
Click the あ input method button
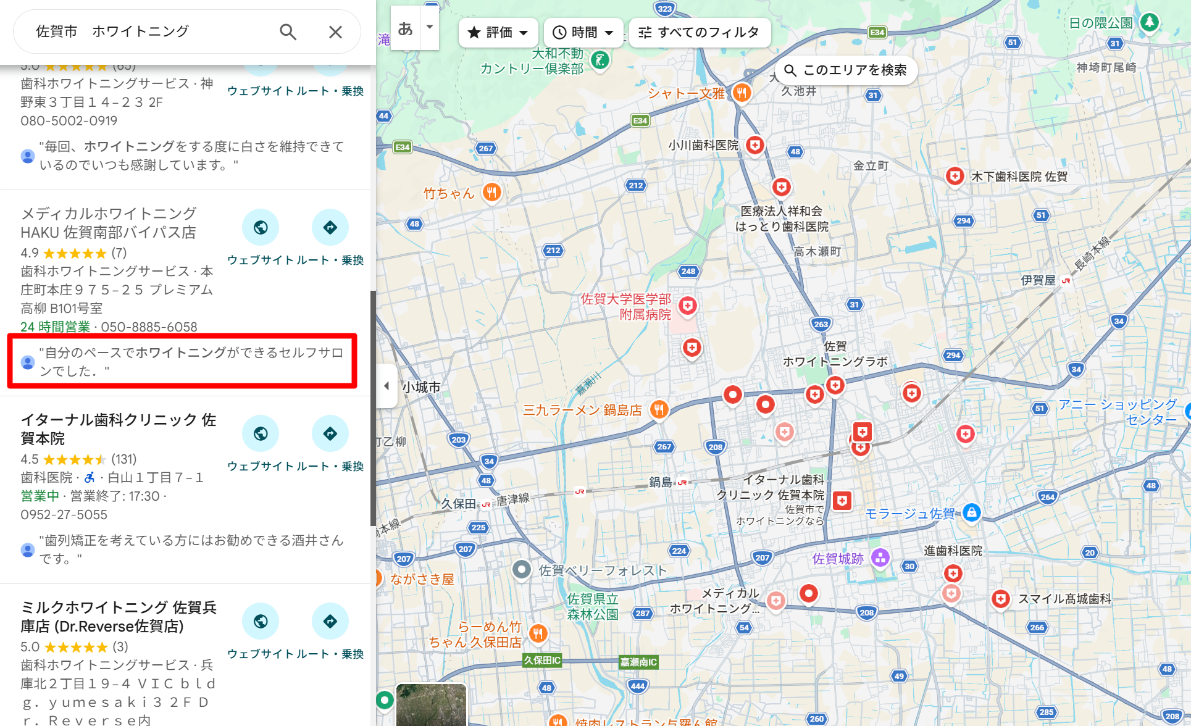pos(406,28)
